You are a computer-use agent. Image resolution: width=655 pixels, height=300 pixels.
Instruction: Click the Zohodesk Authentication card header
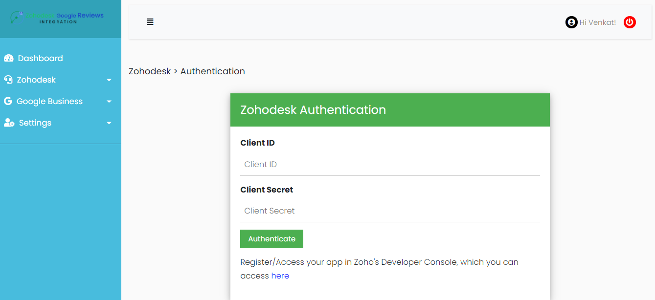tap(390, 110)
